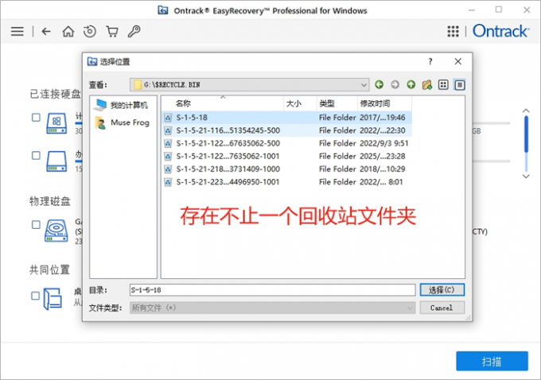
Task: Click the activation key icon
Action: [134, 31]
